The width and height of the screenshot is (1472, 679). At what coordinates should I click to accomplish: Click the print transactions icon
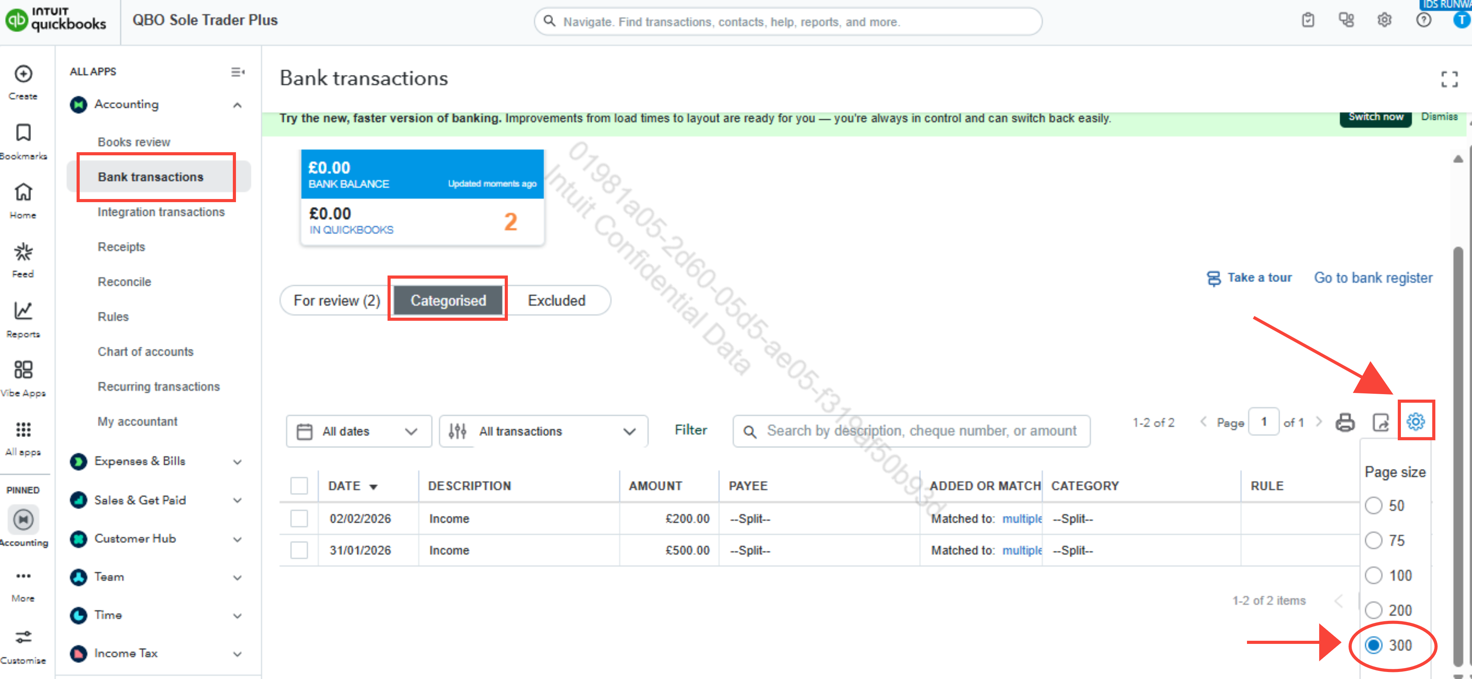(x=1345, y=423)
